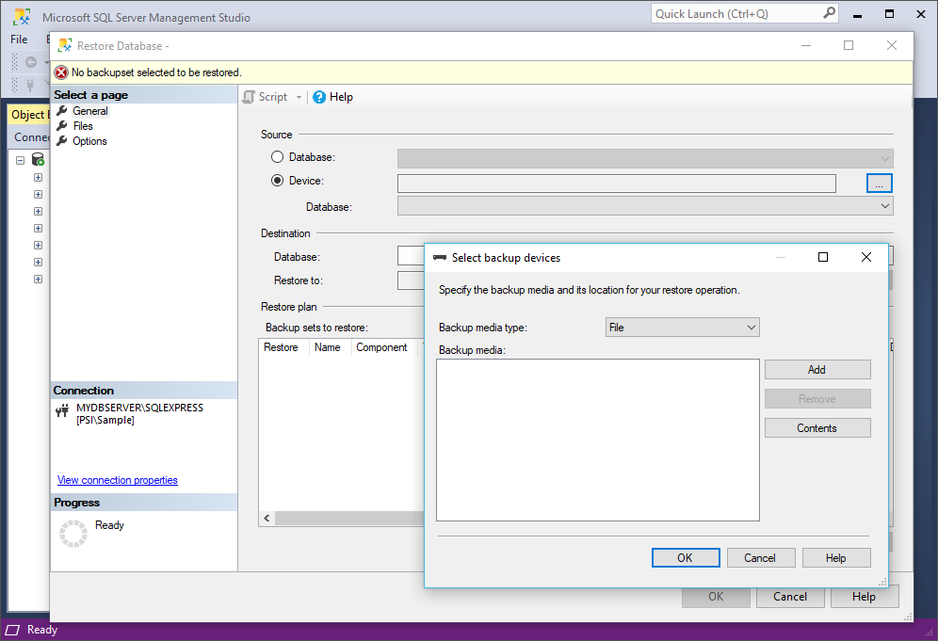Expand the first child node in Object Explorer
This screenshot has height=641, width=938.
pos(38,177)
